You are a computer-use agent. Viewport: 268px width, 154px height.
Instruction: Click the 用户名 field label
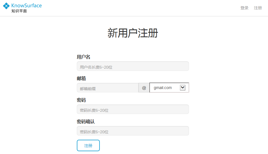(83, 57)
